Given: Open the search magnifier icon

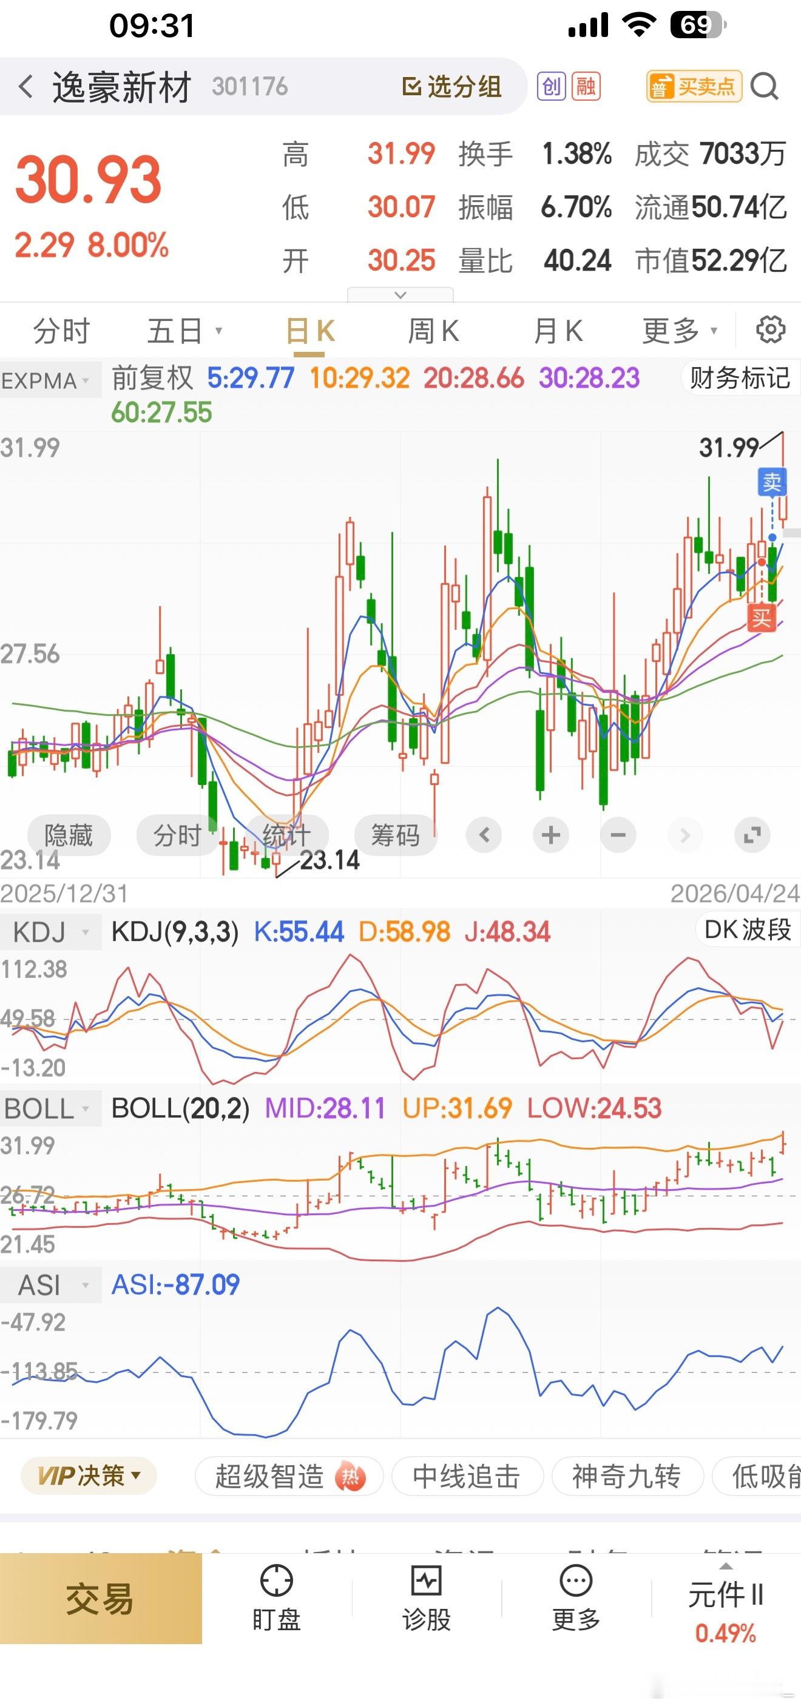Looking at the screenshot, I should click(765, 87).
